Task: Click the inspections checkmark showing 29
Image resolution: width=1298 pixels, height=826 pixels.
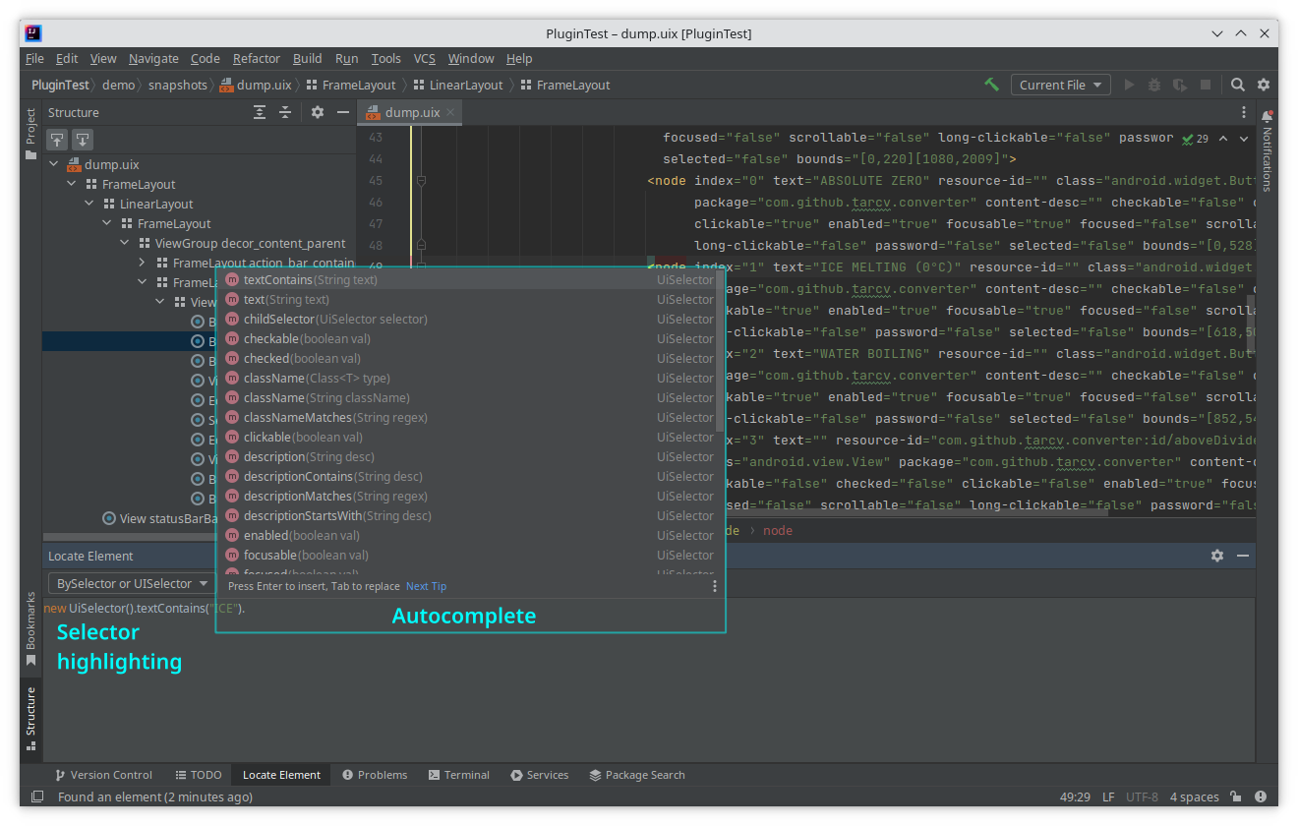Action: 1195,139
